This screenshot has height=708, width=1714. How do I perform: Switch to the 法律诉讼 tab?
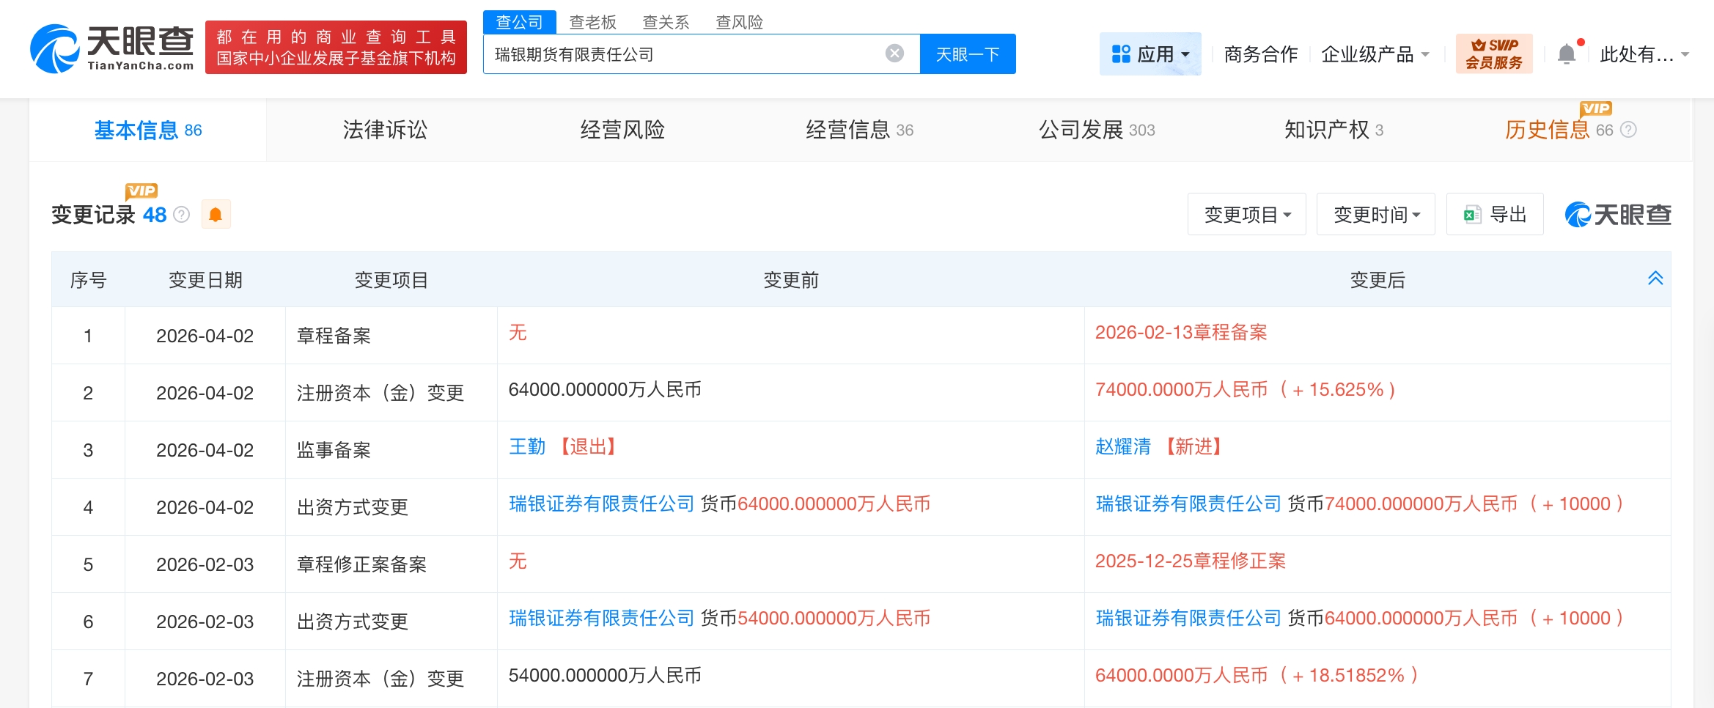pos(384,130)
